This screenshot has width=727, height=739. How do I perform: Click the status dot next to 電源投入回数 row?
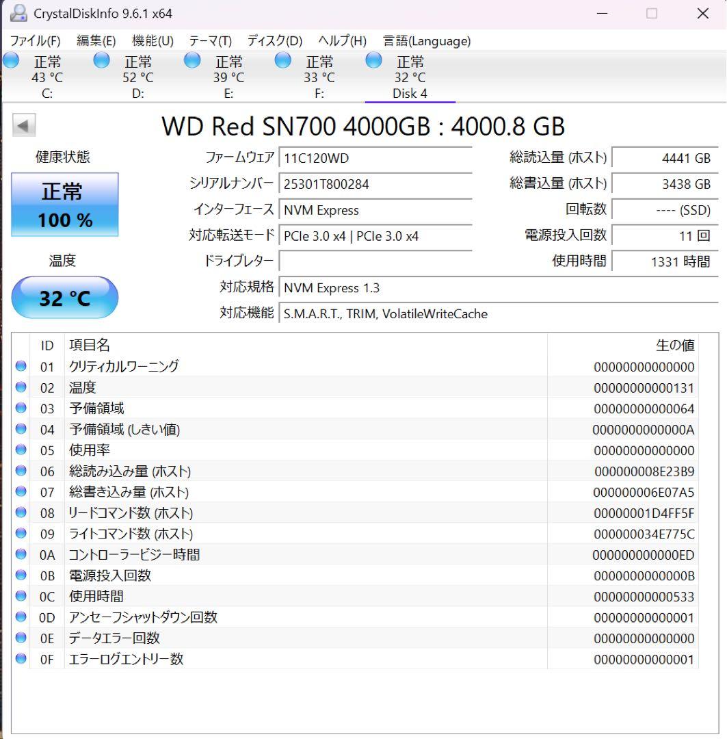click(21, 575)
